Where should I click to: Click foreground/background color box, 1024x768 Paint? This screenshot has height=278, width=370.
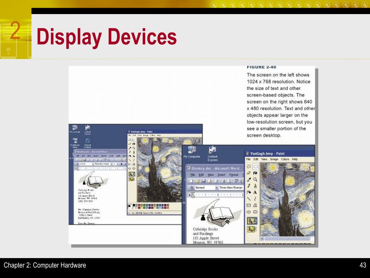point(130,206)
